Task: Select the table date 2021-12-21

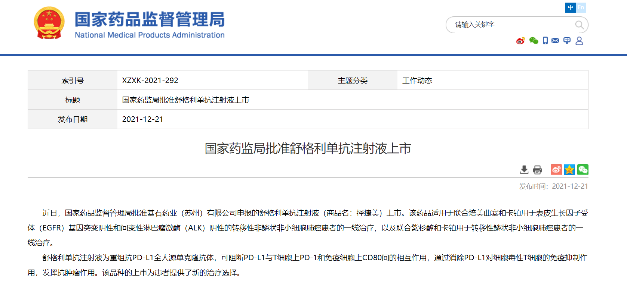Action: pos(142,119)
